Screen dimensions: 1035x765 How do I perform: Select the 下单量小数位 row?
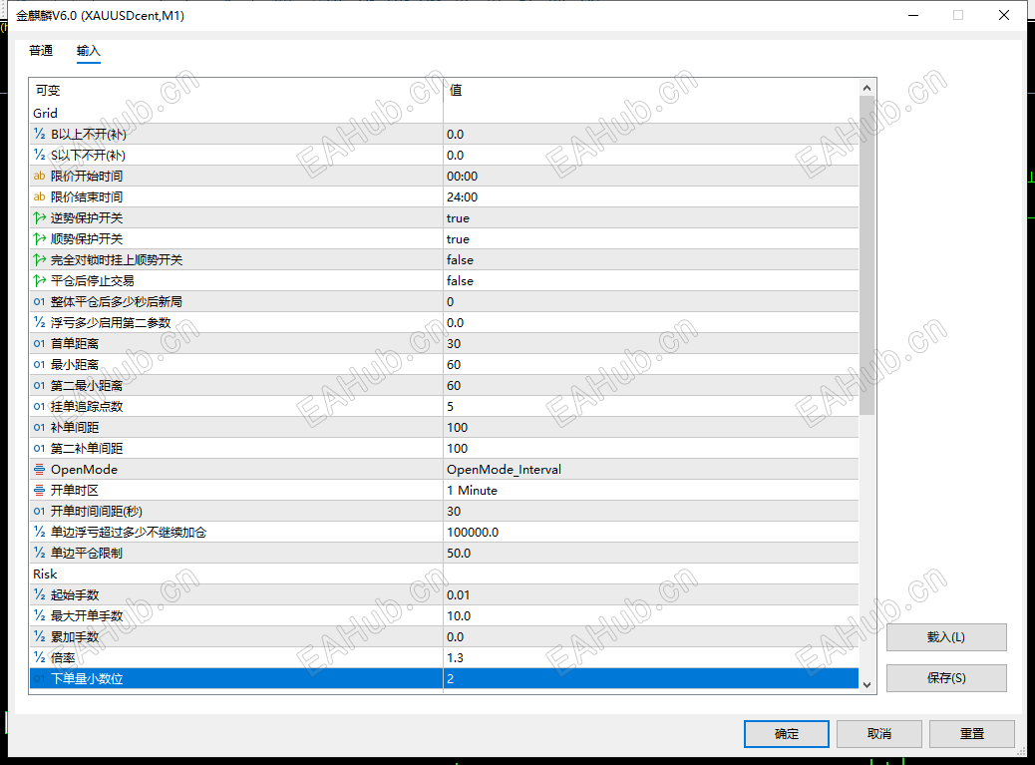click(445, 678)
